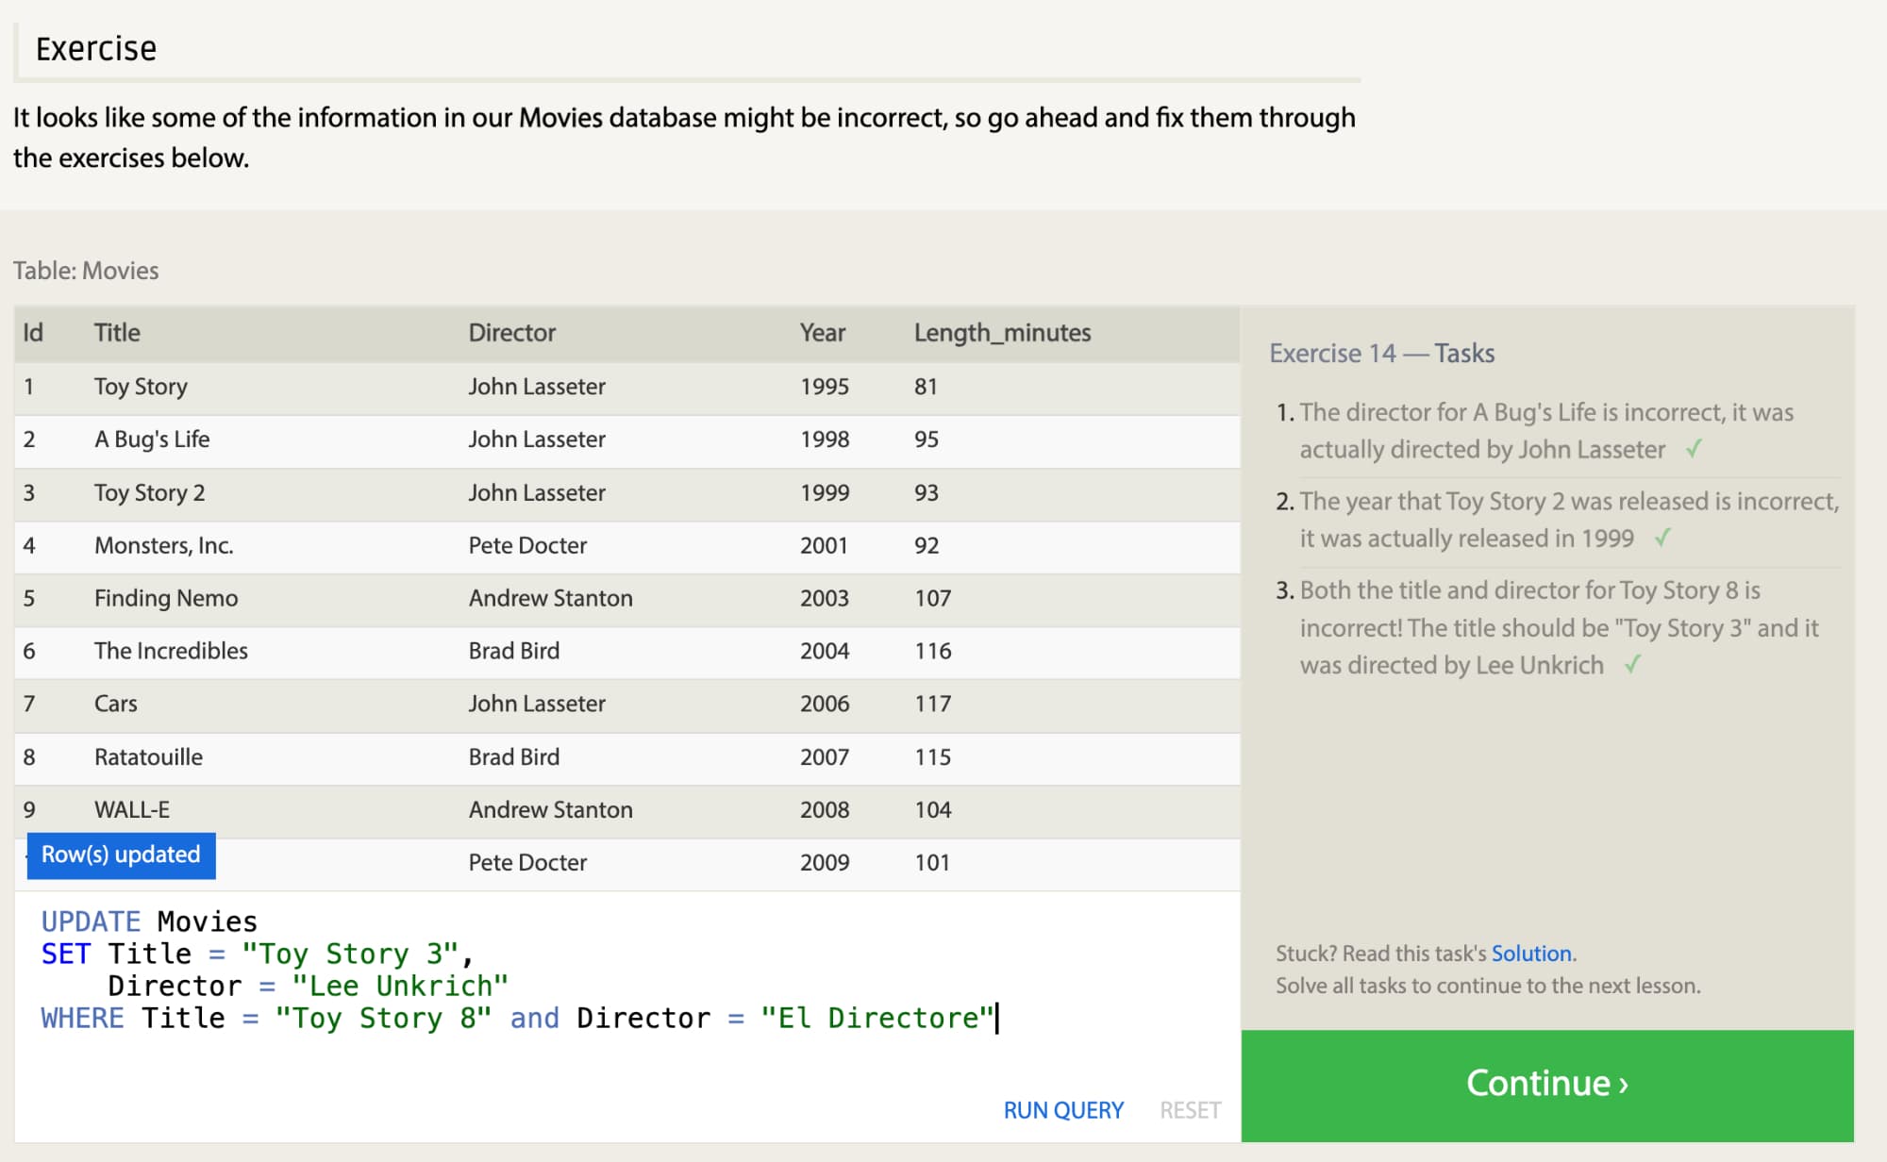Reset the query editor
The width and height of the screenshot is (1887, 1162).
pyautogui.click(x=1189, y=1110)
